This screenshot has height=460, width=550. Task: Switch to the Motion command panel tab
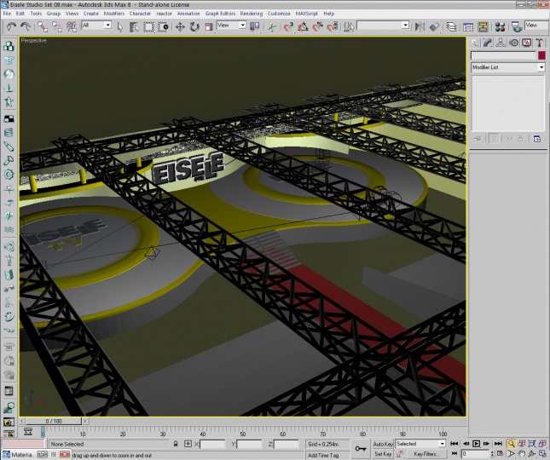click(513, 43)
